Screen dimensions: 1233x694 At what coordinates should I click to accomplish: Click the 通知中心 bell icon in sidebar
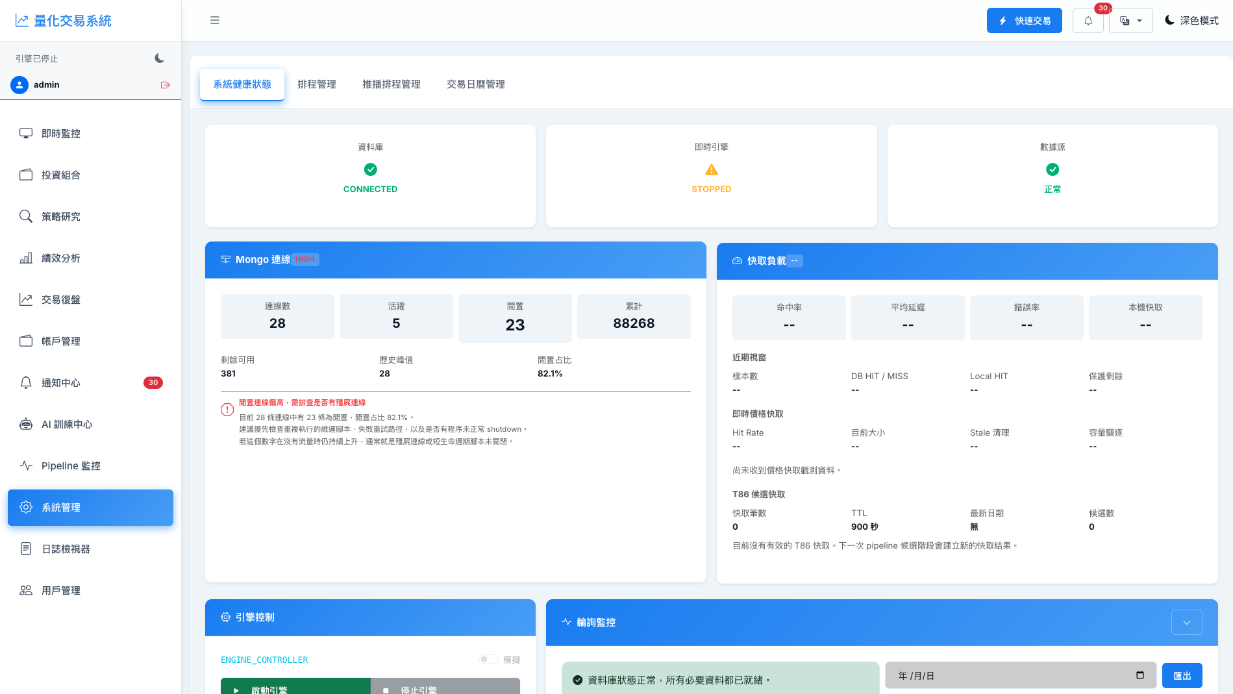[x=26, y=383]
